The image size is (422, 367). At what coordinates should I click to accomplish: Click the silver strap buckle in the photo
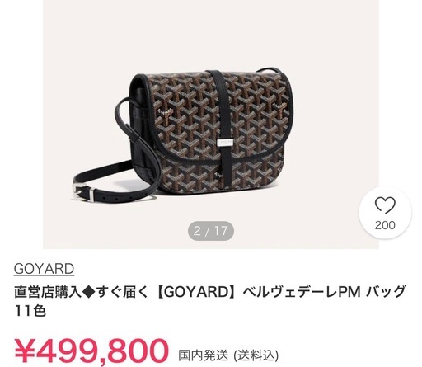[x=83, y=191]
